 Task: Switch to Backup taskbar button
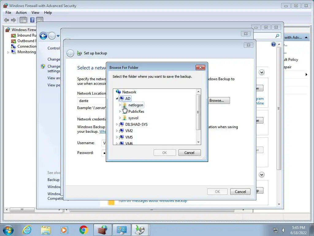pos(140,230)
